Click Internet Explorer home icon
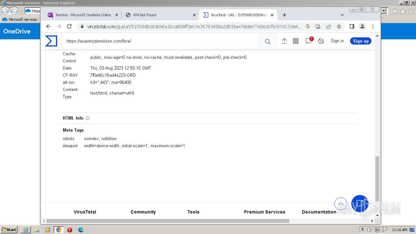 395,11
